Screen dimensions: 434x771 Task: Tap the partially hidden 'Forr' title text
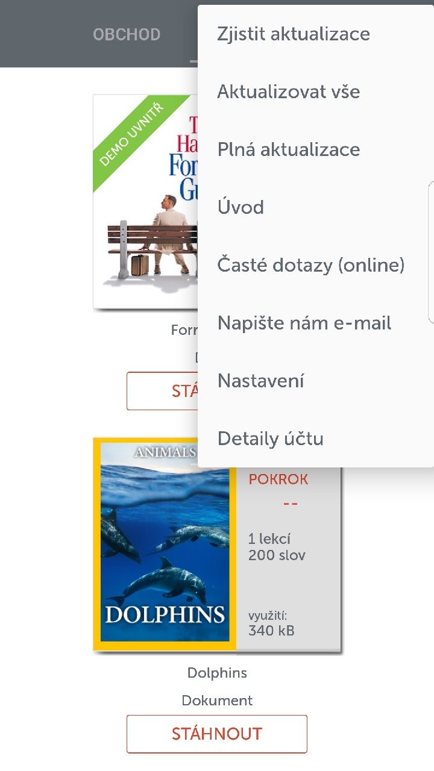[184, 330]
